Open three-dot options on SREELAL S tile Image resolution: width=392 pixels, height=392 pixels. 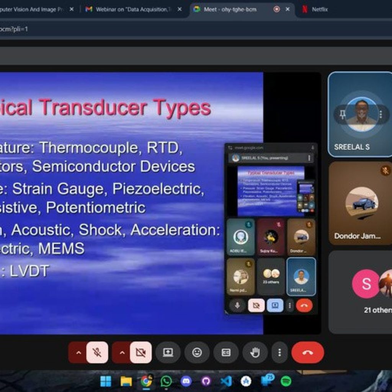(x=381, y=114)
